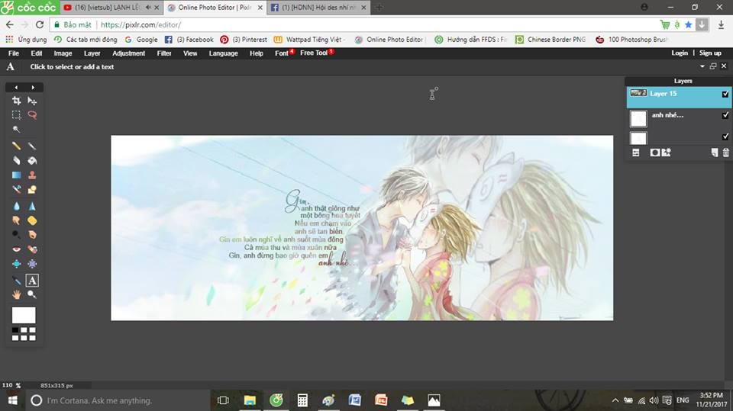Viewport: 733px width, 411px height.
Task: Select the Sponge tool
Action: tap(32, 220)
